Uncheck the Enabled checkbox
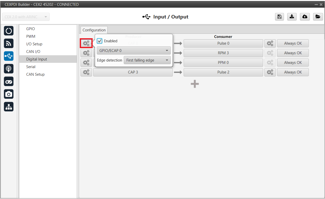This screenshot has height=199, width=325. [x=100, y=41]
